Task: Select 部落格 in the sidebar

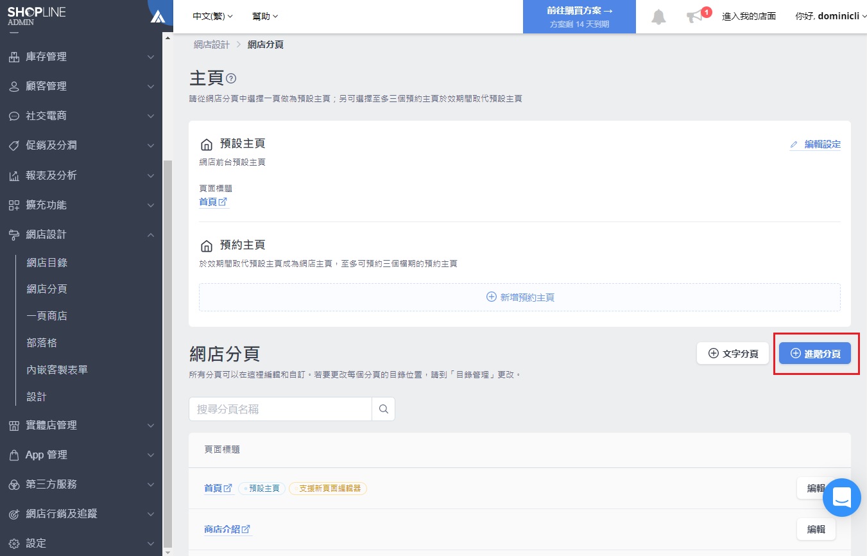Action: [42, 343]
